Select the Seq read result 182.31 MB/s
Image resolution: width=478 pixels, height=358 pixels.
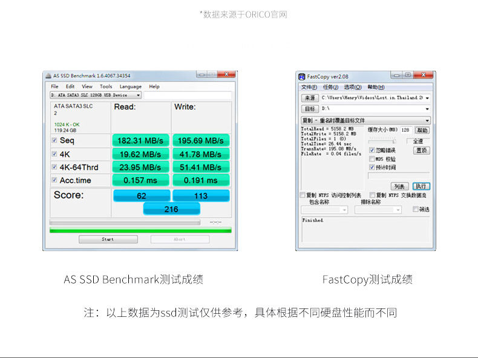click(x=140, y=140)
